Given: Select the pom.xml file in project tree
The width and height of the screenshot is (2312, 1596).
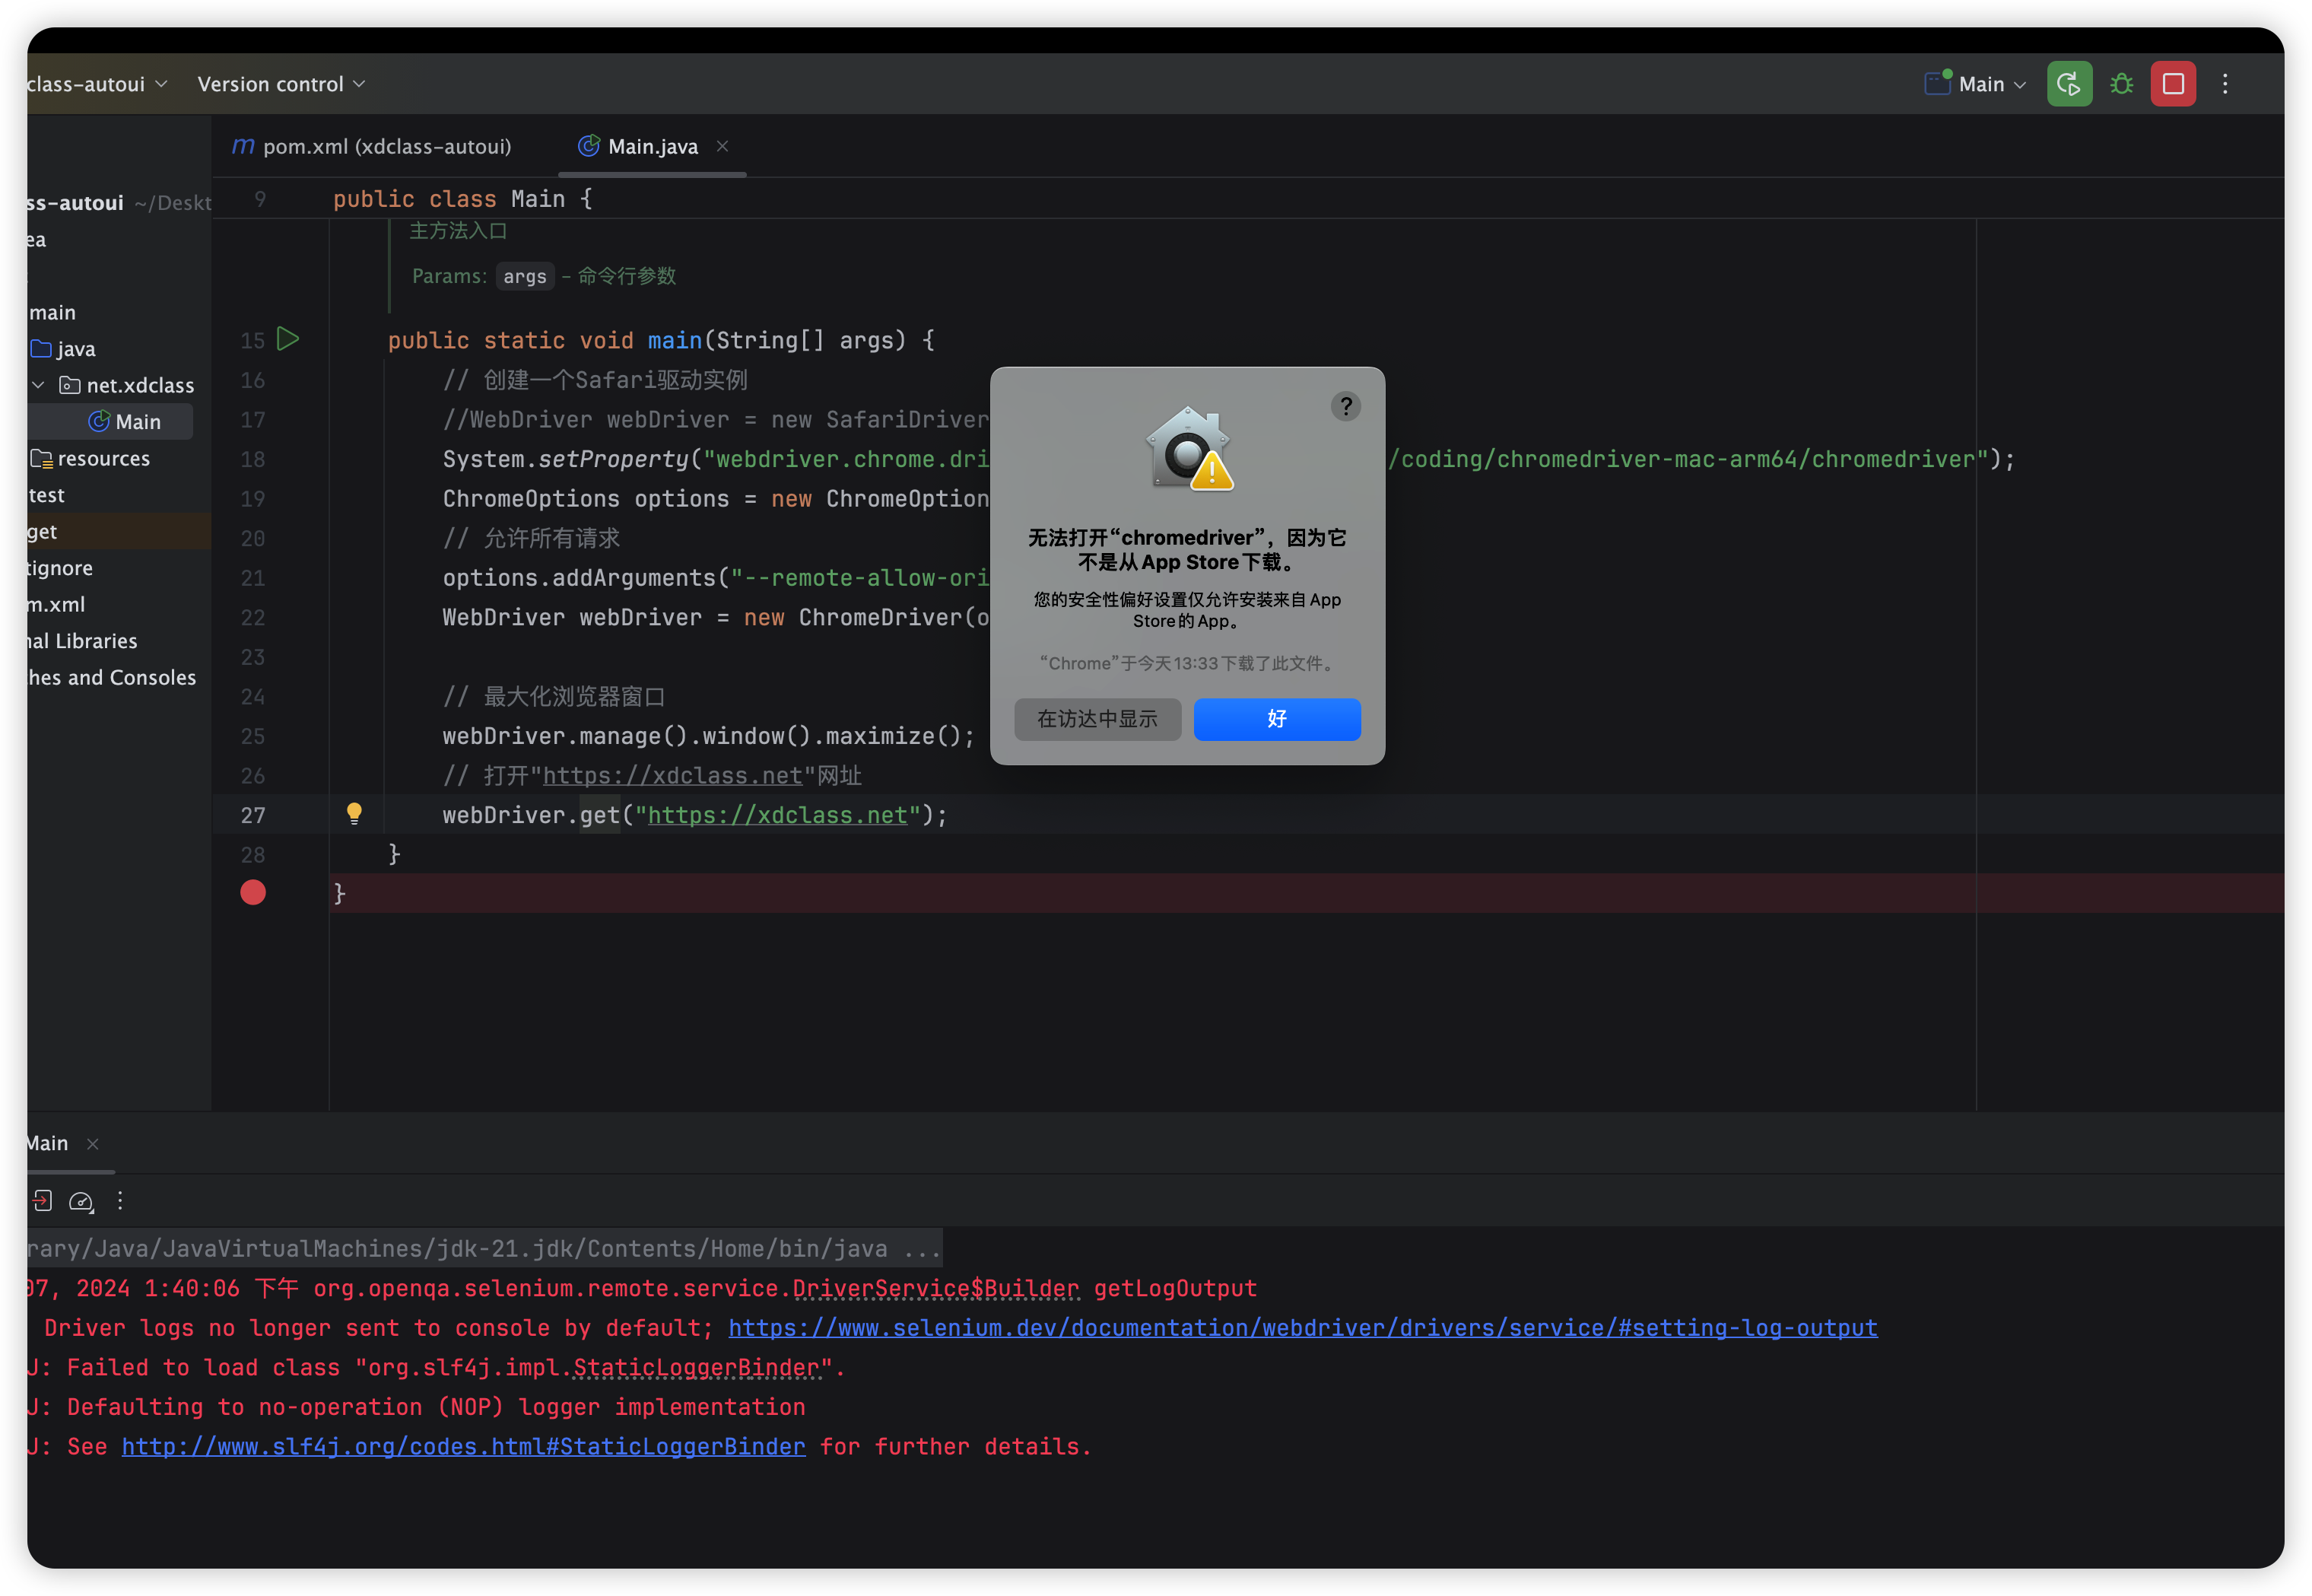Looking at the screenshot, I should click(x=56, y=604).
